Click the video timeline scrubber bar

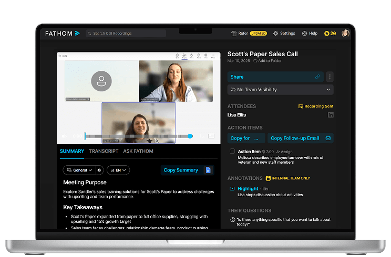(137, 136)
